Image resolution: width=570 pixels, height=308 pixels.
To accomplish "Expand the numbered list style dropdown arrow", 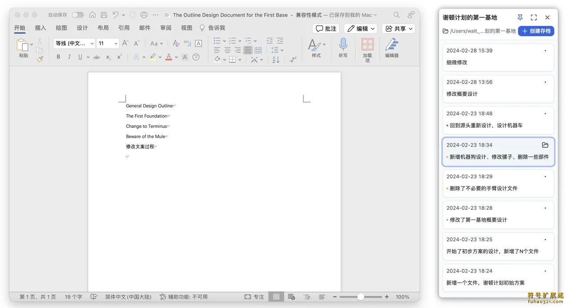I will tap(240, 41).
